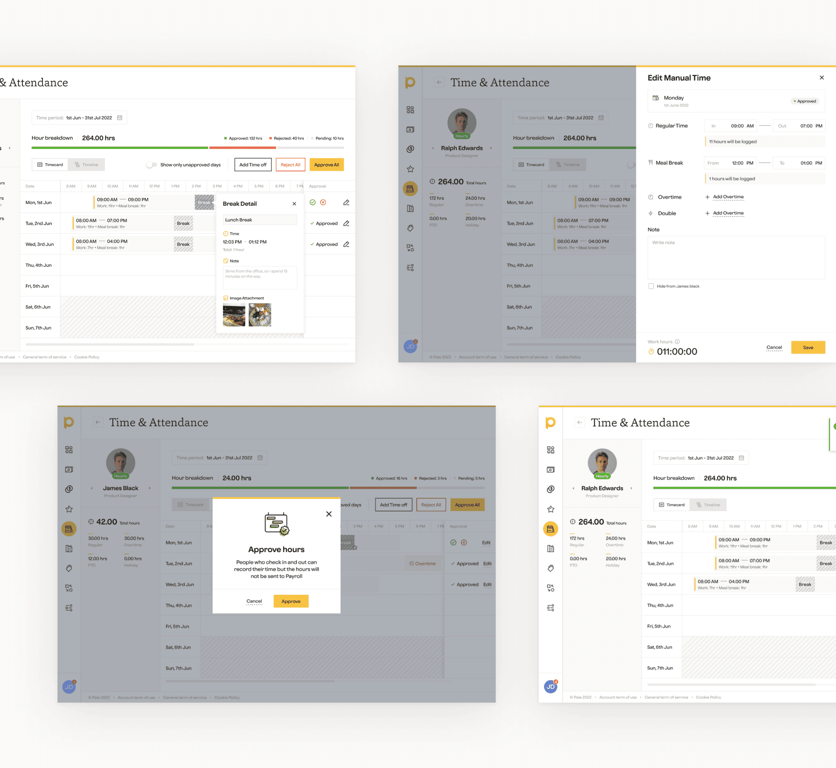Open the Dashboard icon in the sidebar
Screen dimensions: 836x768
click(411, 110)
